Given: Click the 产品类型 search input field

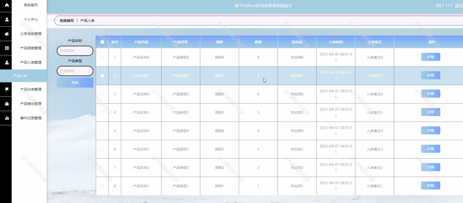Looking at the screenshot, I should (75, 71).
